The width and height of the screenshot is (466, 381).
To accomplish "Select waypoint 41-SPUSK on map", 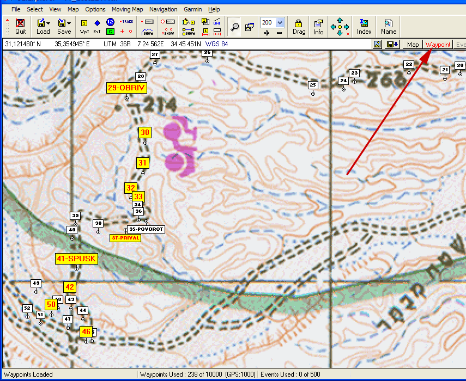I will pyautogui.click(x=76, y=259).
